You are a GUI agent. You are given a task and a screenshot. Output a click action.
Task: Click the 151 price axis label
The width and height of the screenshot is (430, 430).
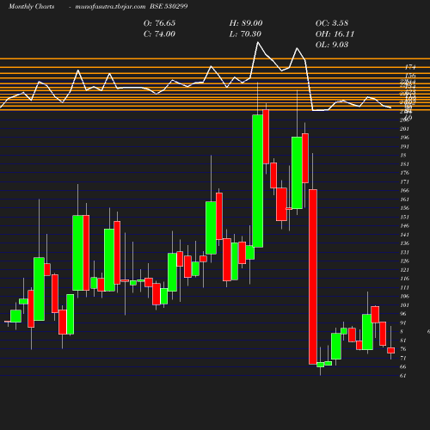(404, 217)
